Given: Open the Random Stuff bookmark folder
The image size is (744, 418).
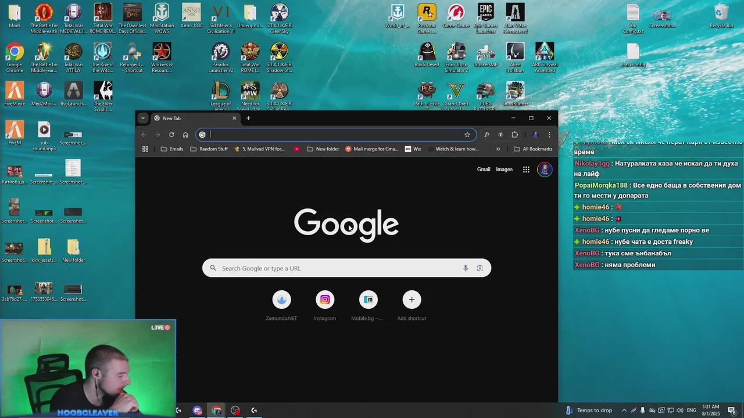Looking at the screenshot, I should [209, 149].
